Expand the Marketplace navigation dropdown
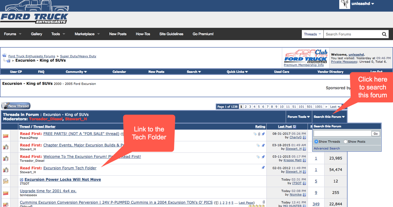The width and height of the screenshot is (393, 207). coord(87,34)
